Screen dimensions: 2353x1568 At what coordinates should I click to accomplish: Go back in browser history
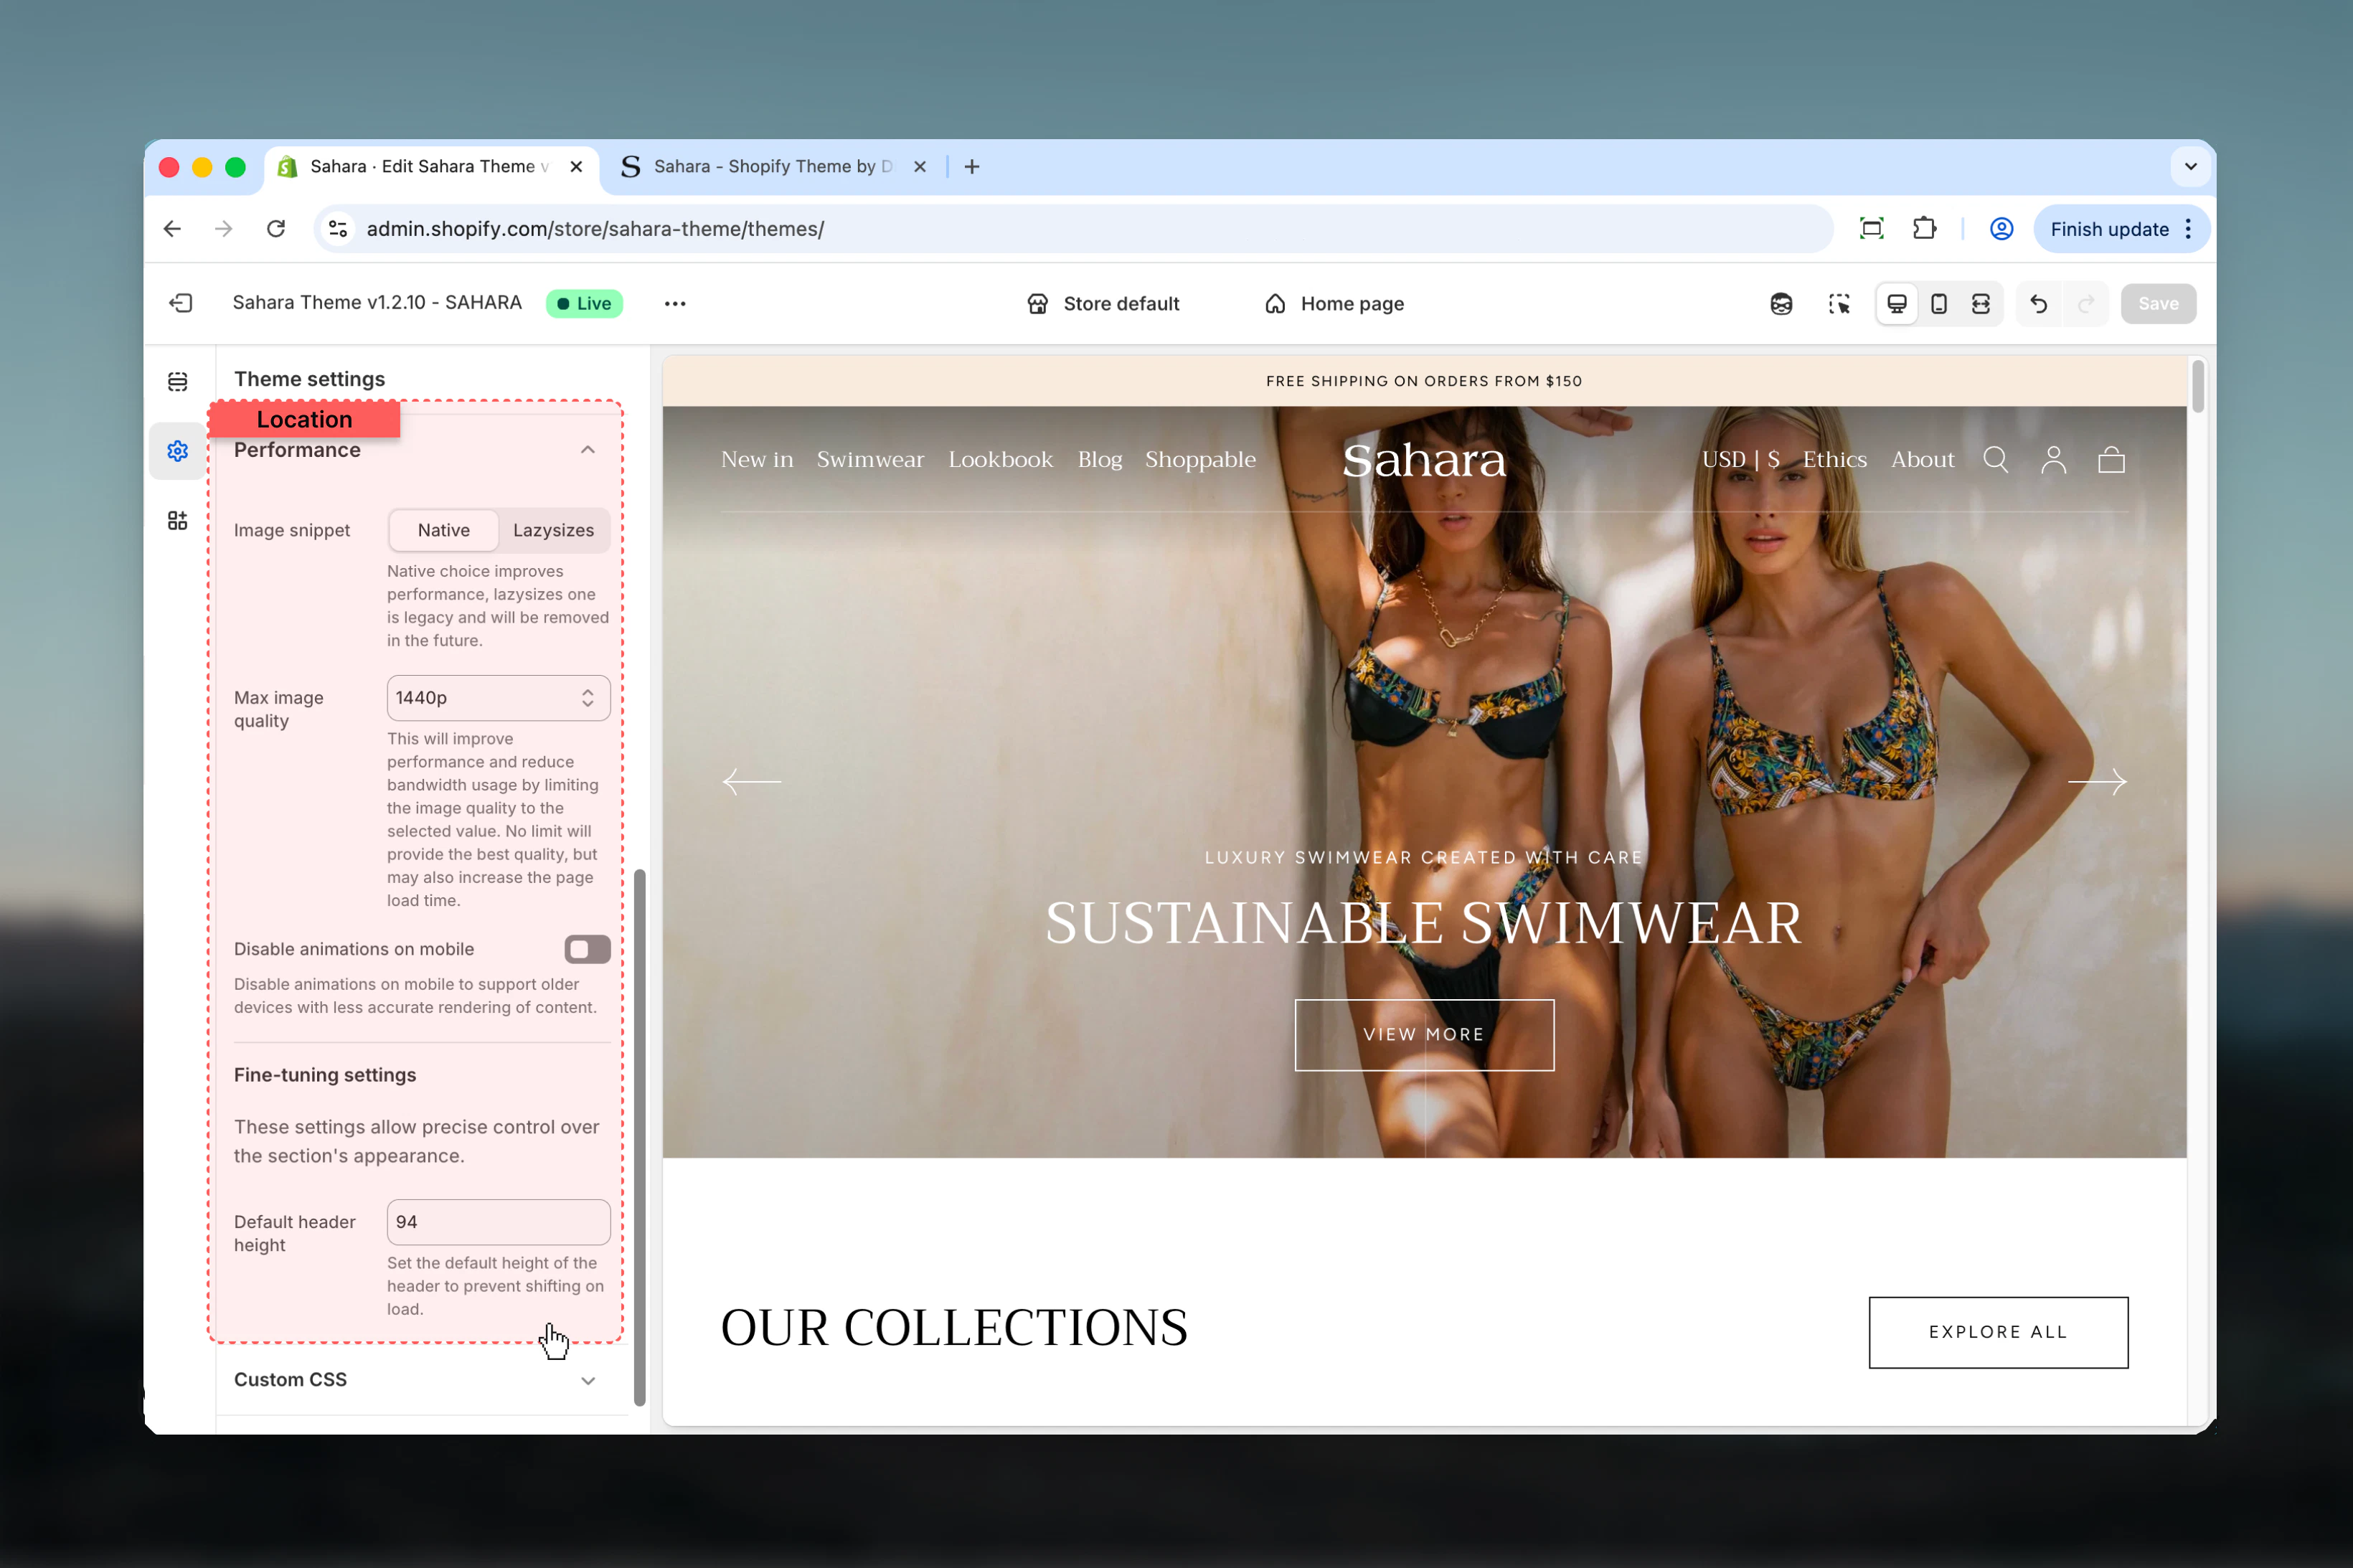[x=172, y=229]
